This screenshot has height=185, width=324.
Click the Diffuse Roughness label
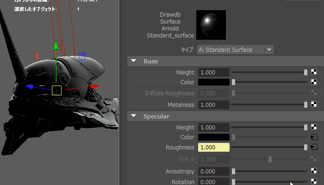click(x=170, y=93)
